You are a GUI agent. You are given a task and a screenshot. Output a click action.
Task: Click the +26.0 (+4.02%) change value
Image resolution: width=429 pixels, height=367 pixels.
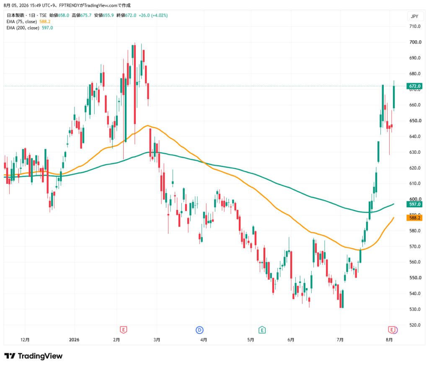(x=153, y=15)
